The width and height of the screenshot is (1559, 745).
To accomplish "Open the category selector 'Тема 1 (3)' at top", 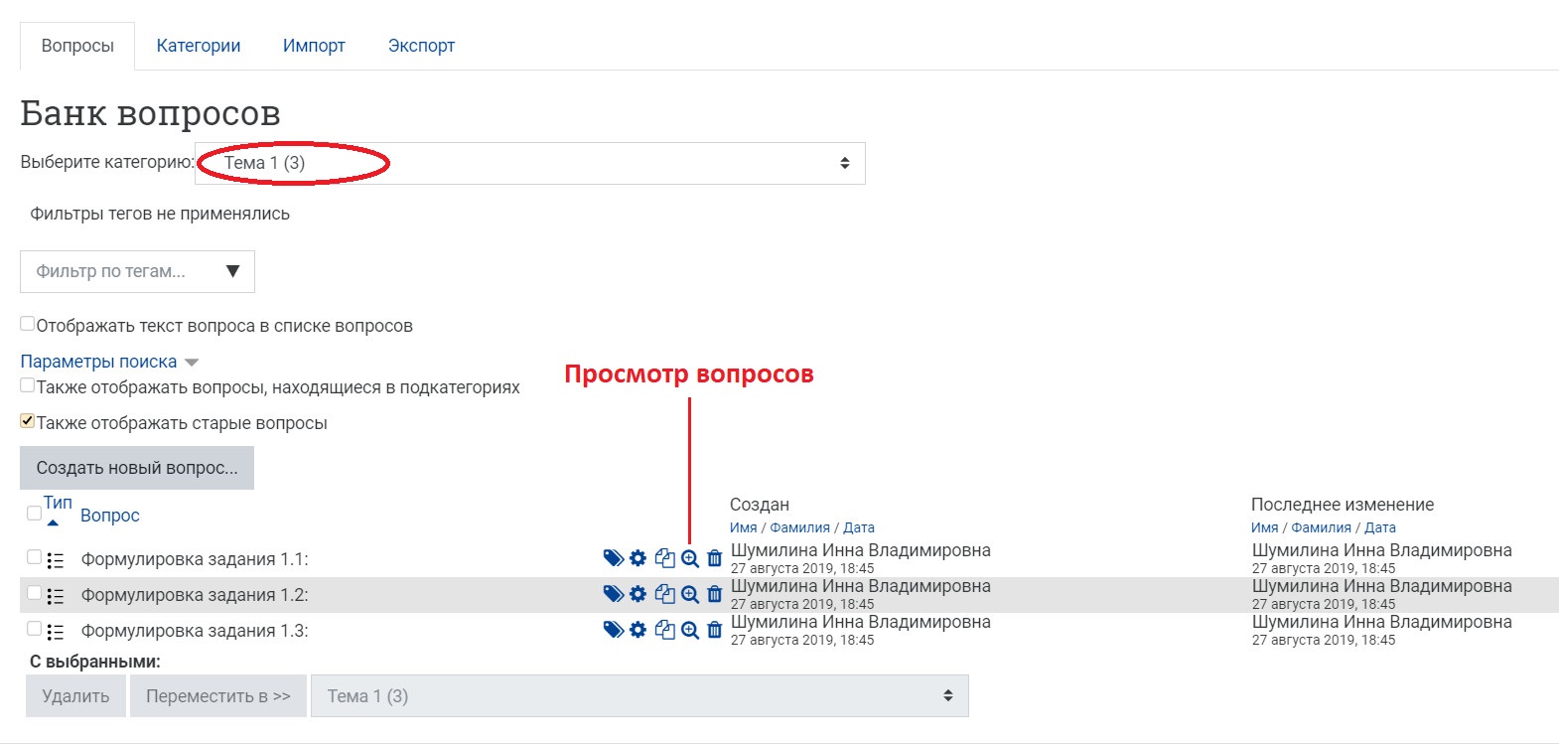I will point(530,163).
